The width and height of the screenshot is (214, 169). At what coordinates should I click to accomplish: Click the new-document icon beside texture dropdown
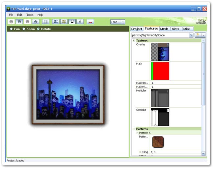(x=199, y=35)
